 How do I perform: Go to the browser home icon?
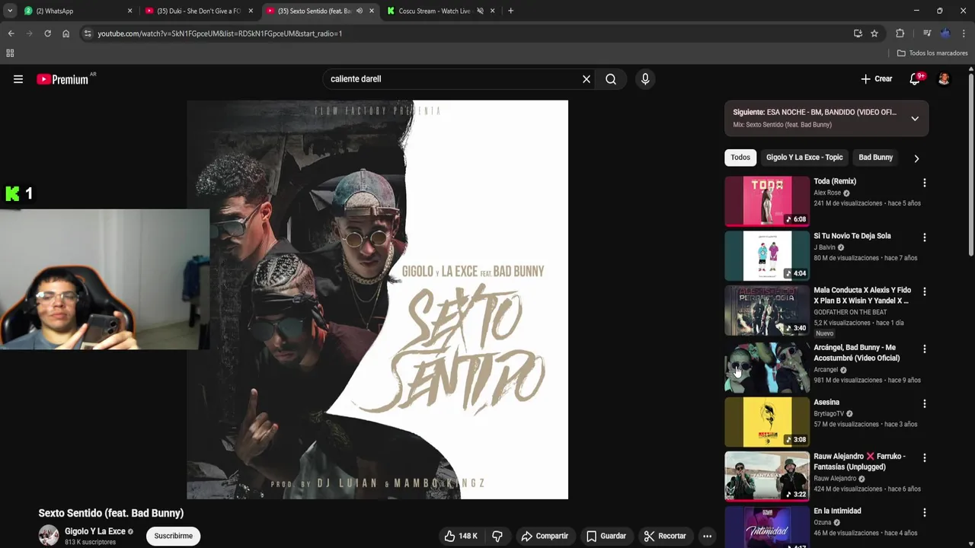[66, 33]
